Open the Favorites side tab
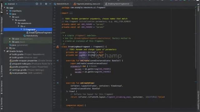Image resolution: width=200 pixels, height=112 pixels. [x=2, y=104]
